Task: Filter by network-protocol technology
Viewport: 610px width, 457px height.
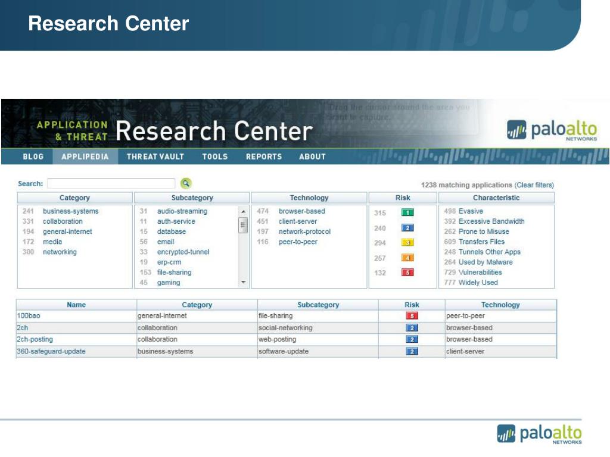Action: tap(304, 231)
